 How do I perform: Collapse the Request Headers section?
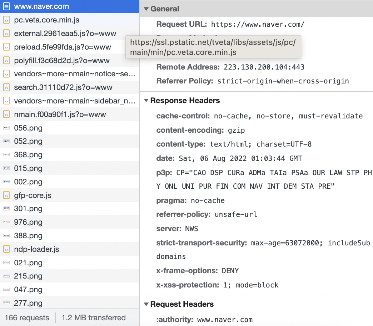click(146, 304)
